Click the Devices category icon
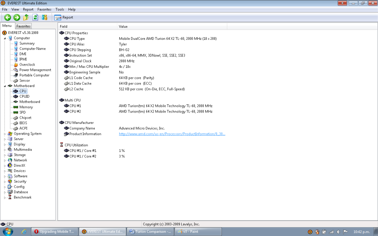The width and height of the screenshot is (378, 236). [x=10, y=171]
